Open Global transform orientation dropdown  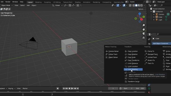[x=57, y=5]
